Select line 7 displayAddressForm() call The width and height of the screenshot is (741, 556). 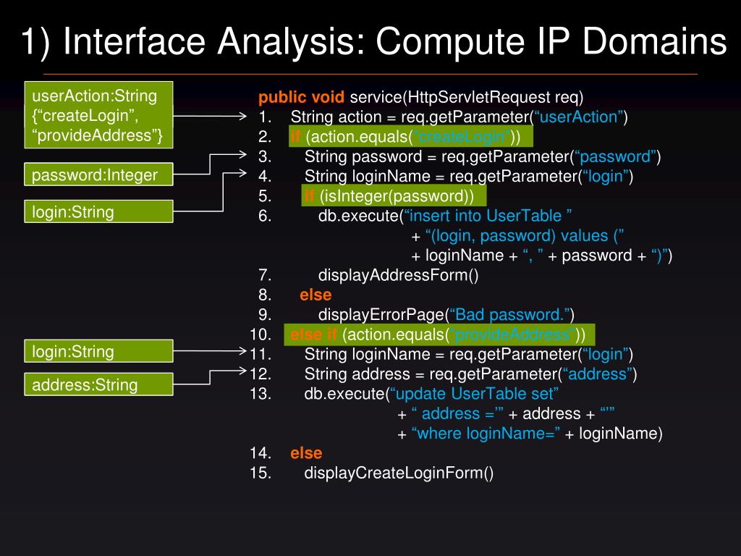point(399,275)
